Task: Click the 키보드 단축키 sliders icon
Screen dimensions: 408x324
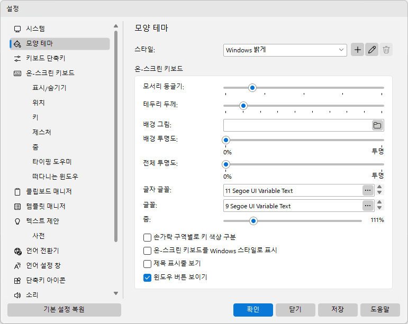Action: click(17, 59)
